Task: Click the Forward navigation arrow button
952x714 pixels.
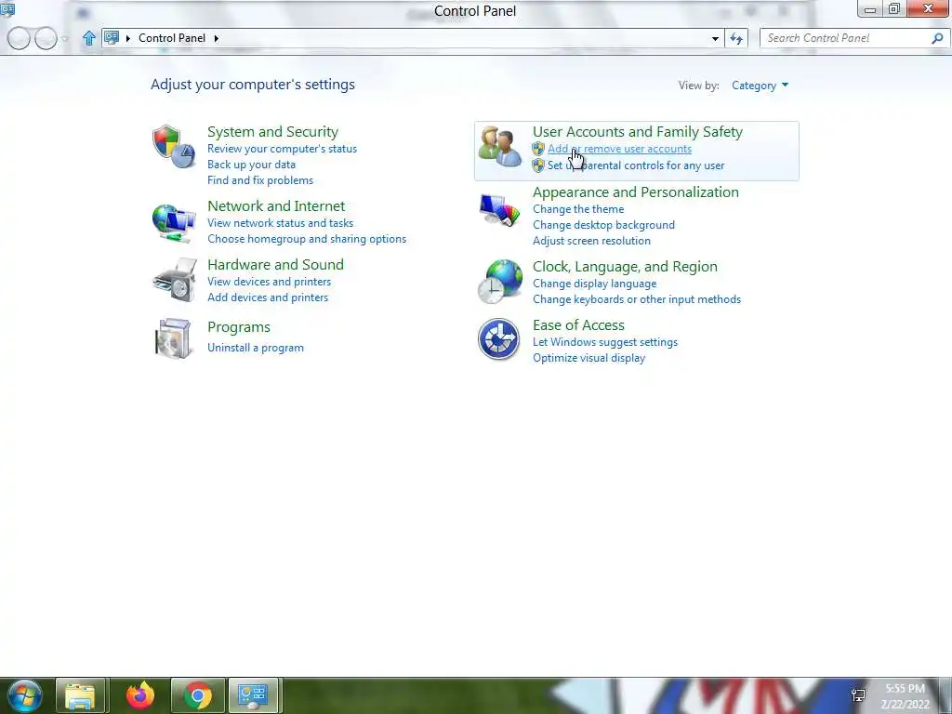Action: tap(46, 38)
